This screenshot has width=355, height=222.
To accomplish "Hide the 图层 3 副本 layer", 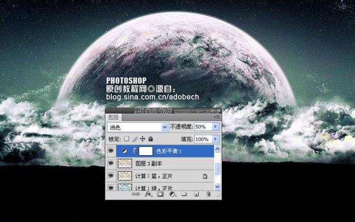I will coord(111,163).
